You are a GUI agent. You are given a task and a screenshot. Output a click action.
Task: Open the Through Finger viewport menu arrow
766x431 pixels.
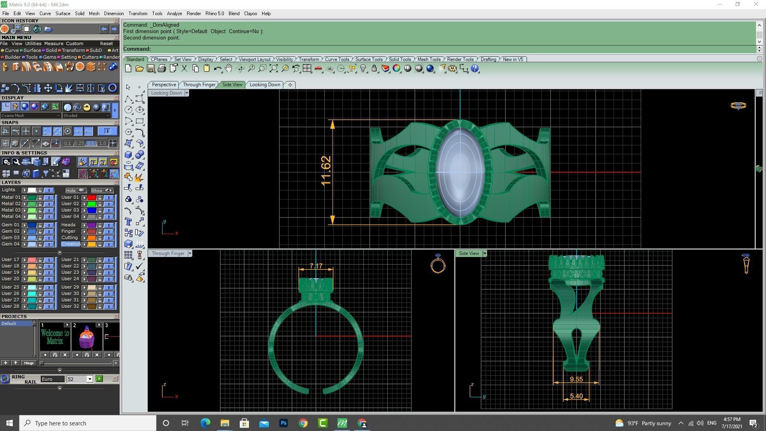[190, 253]
